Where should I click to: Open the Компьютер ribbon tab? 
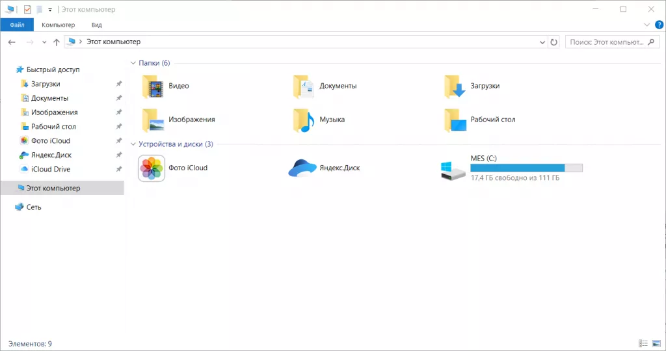coord(58,25)
